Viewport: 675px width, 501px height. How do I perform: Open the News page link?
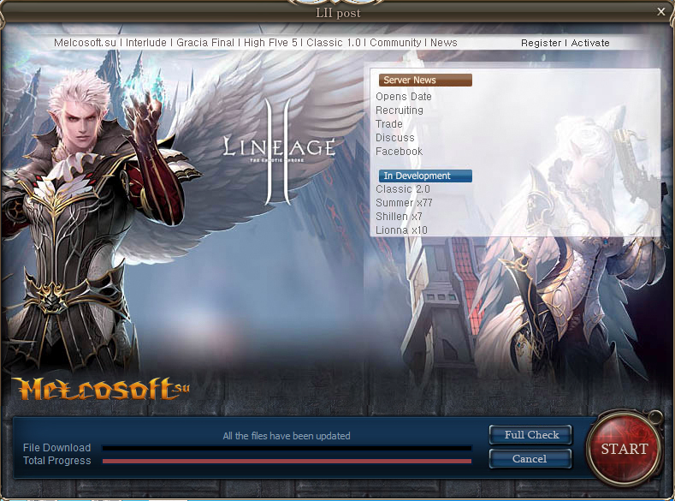(444, 43)
